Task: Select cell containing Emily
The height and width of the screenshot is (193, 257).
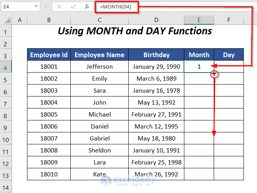Action: pos(99,78)
